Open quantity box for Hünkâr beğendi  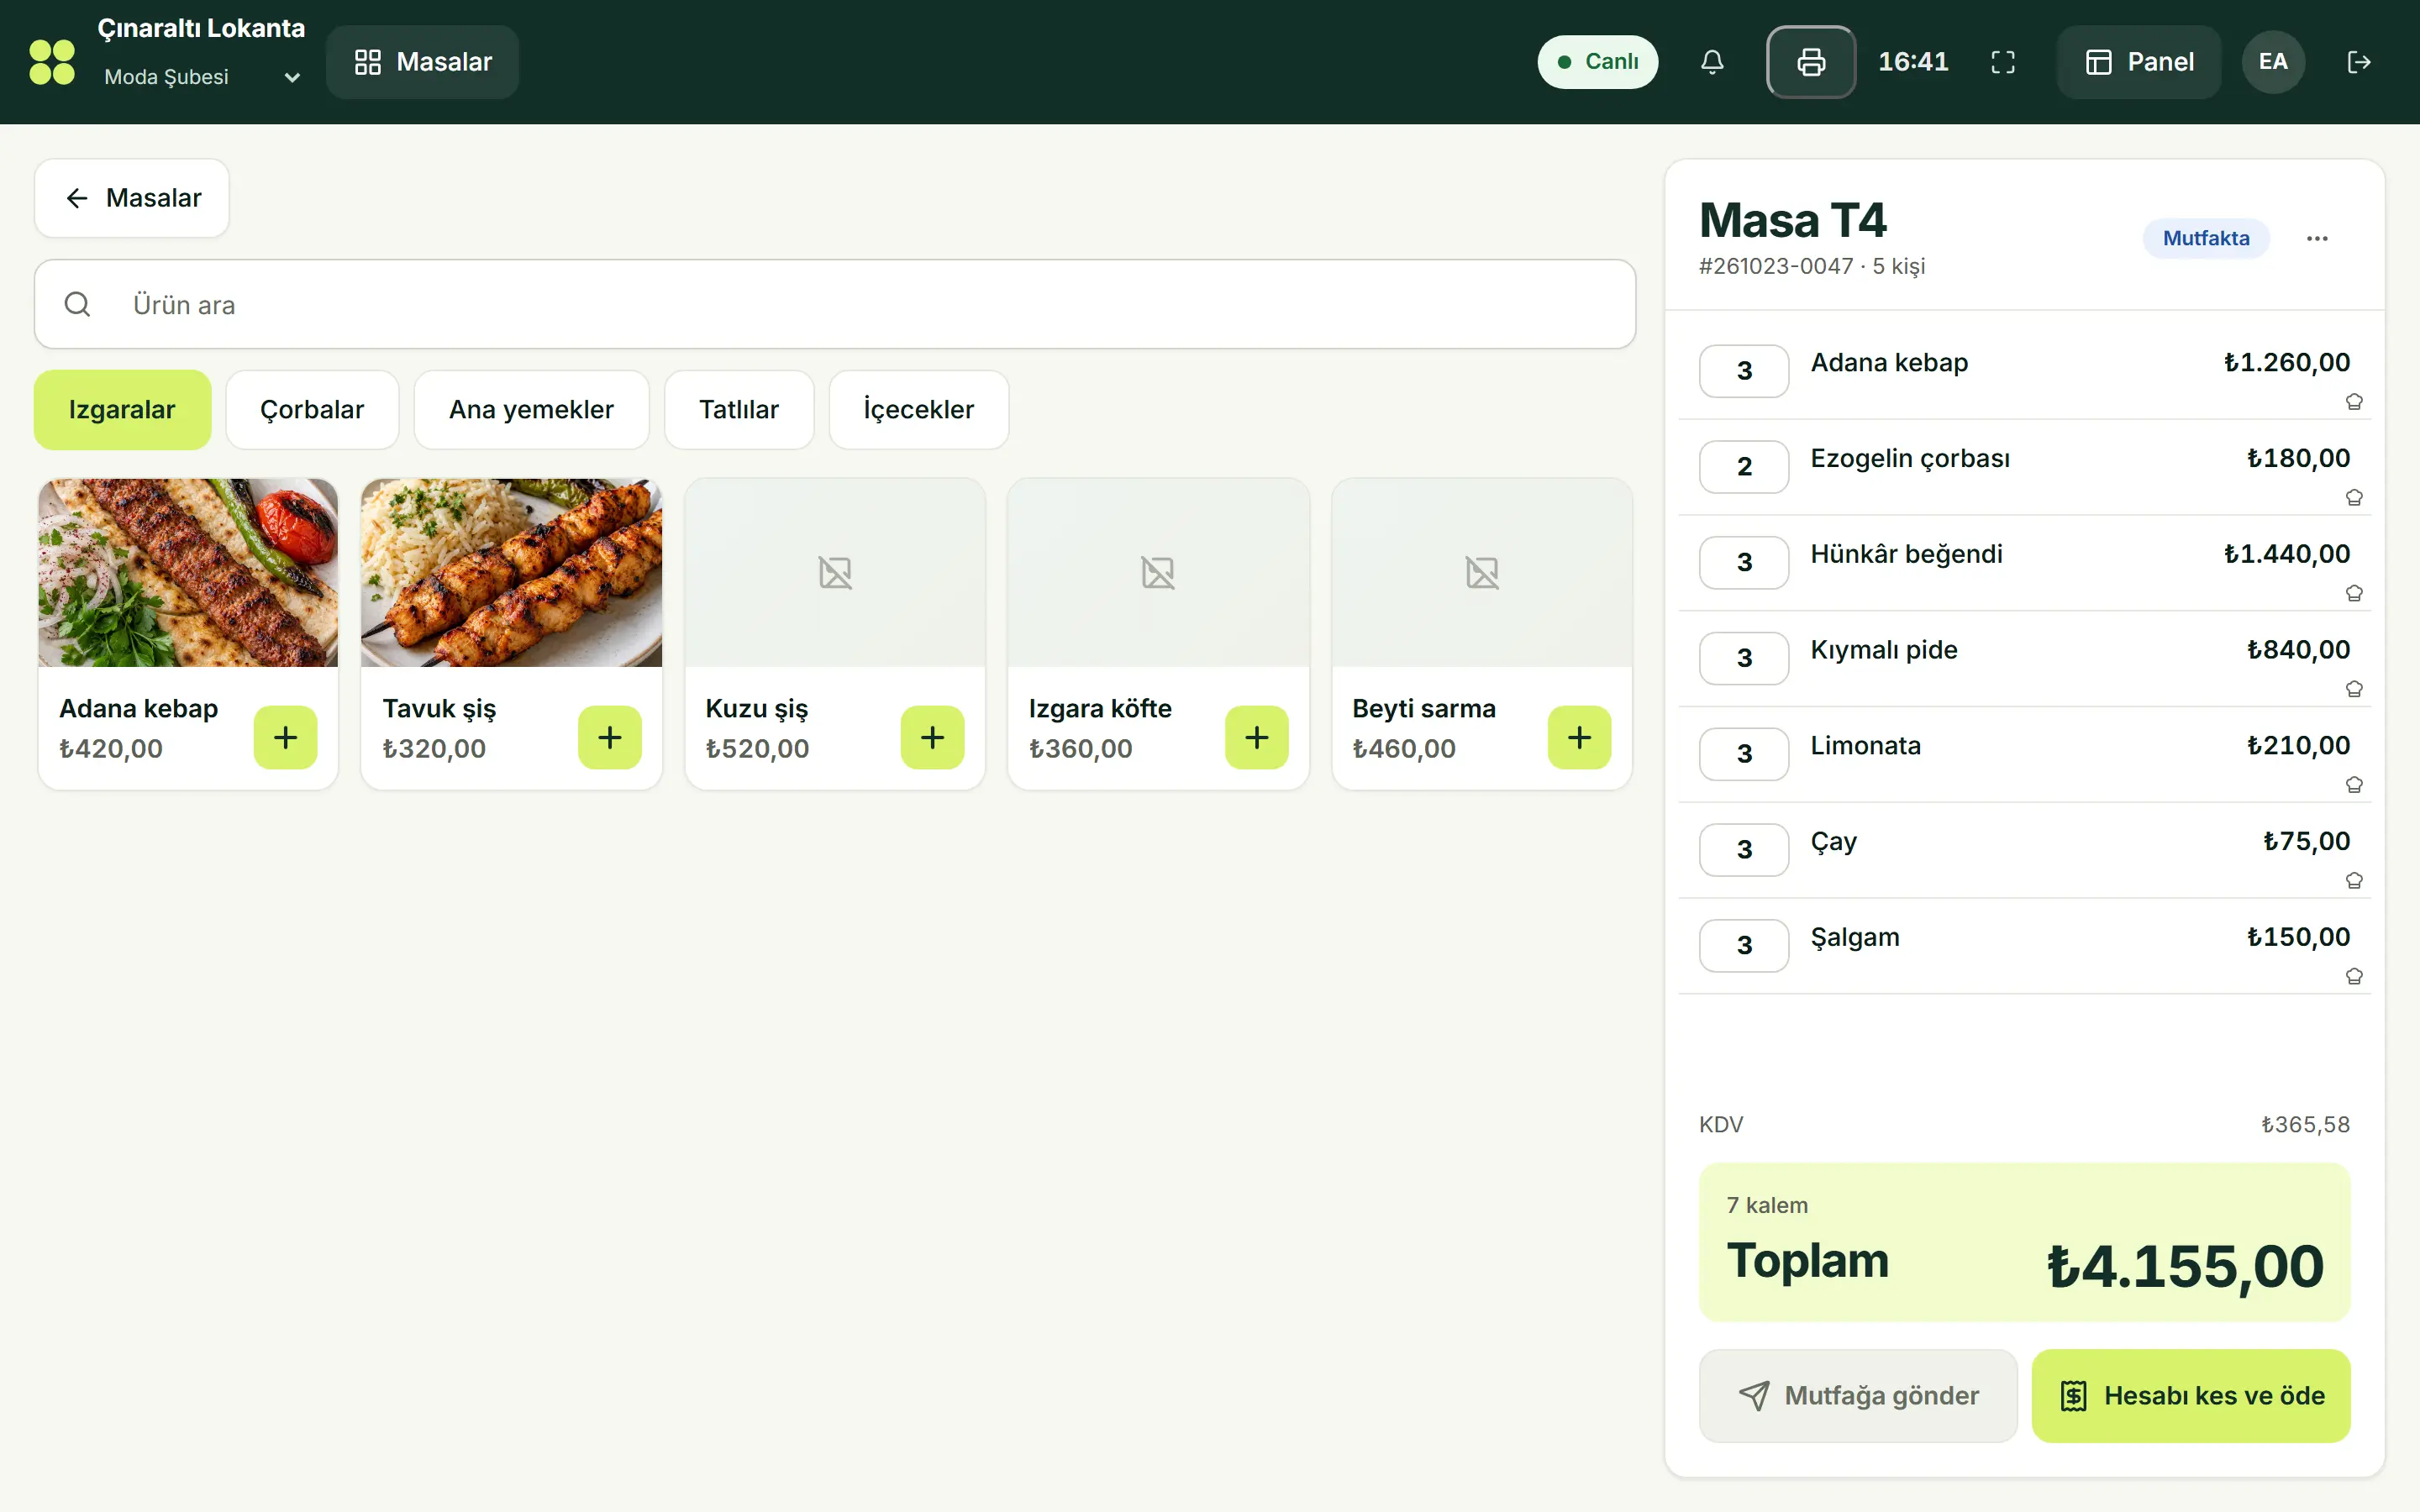point(1744,562)
